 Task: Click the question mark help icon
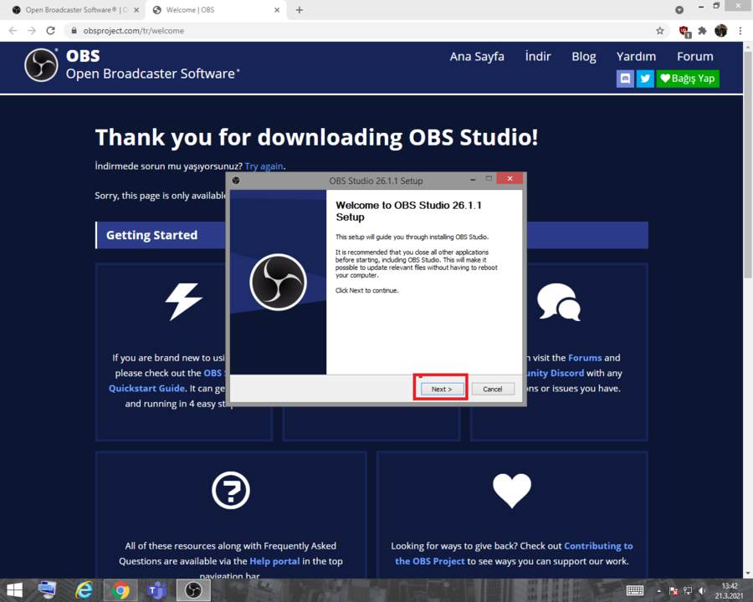(x=231, y=491)
